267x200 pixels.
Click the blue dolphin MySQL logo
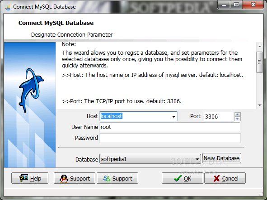coord(31,90)
